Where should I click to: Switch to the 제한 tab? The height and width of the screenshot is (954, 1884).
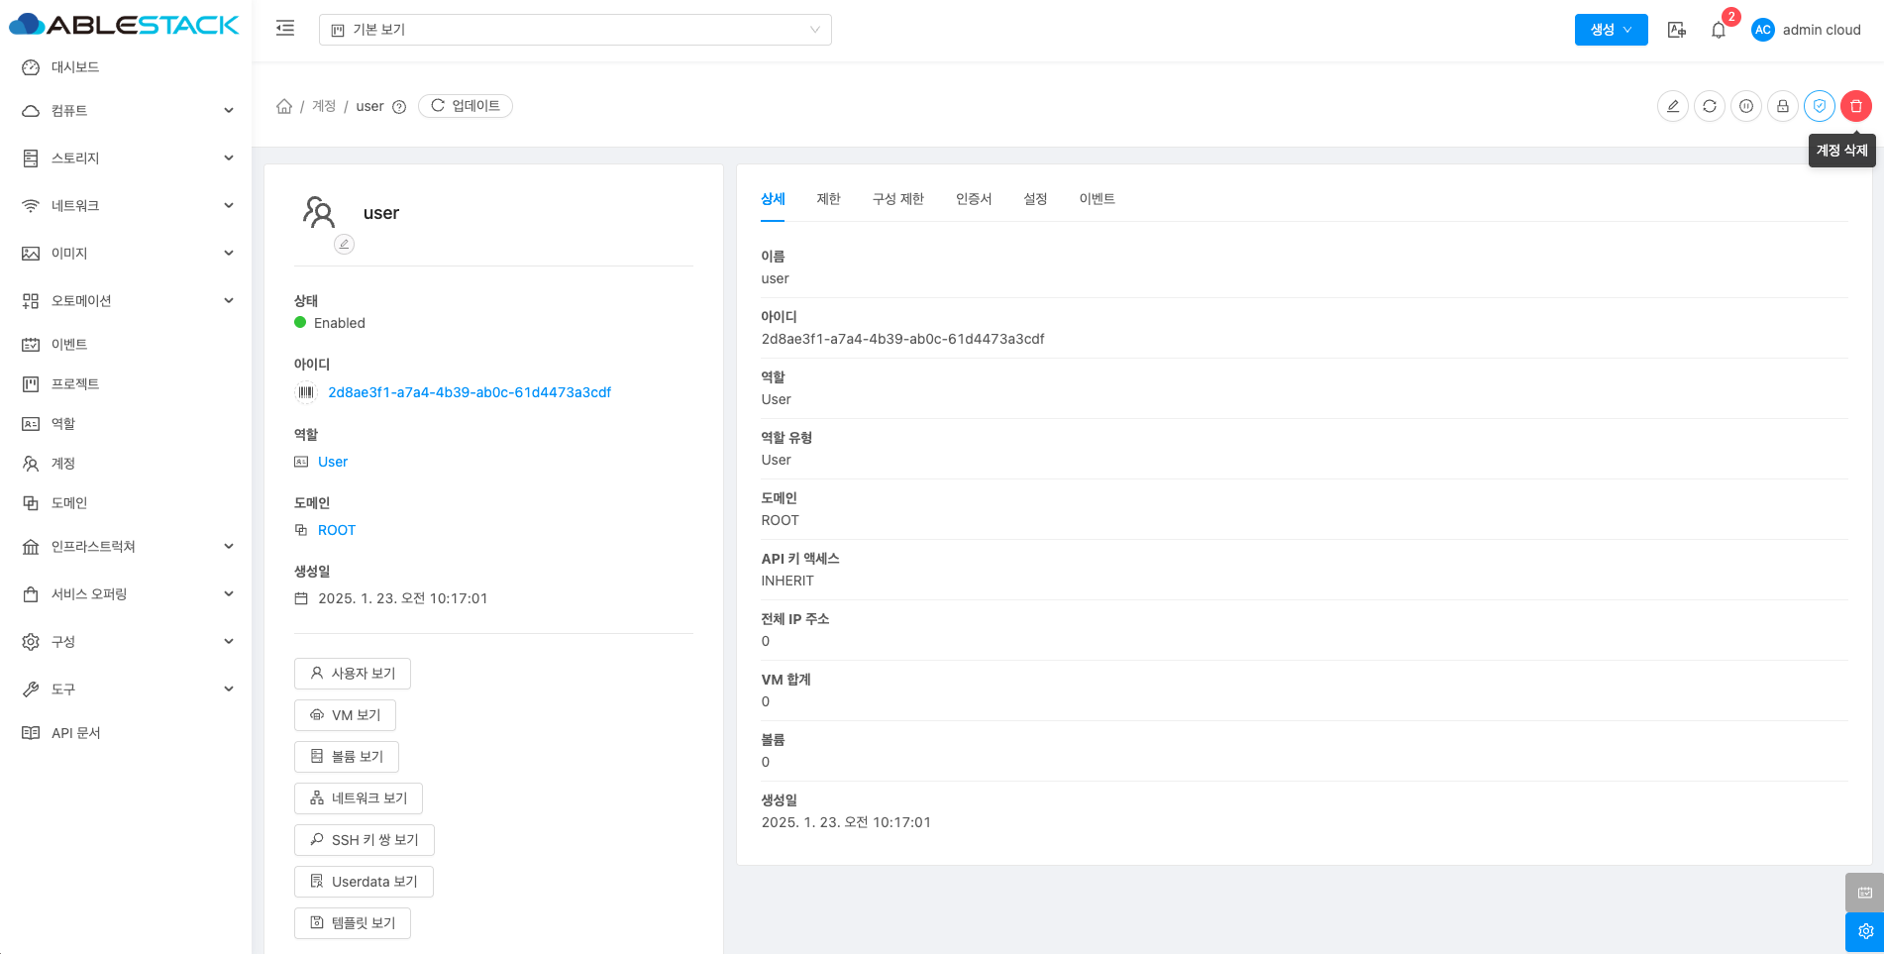click(828, 199)
